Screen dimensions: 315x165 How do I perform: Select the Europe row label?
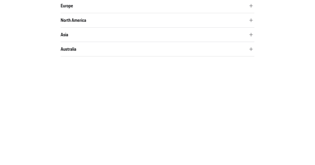pyautogui.click(x=67, y=6)
